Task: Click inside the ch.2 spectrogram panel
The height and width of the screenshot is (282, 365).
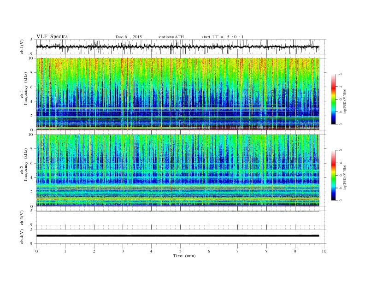Action: [x=177, y=170]
